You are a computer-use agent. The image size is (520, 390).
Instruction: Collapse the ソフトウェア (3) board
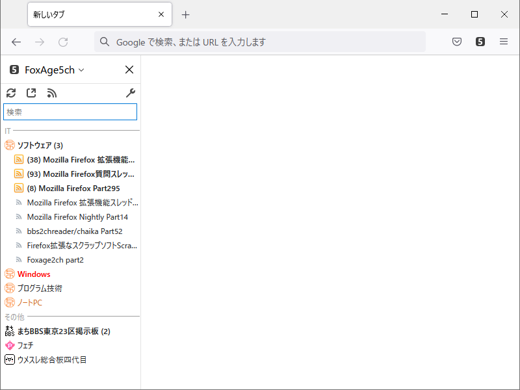40,145
